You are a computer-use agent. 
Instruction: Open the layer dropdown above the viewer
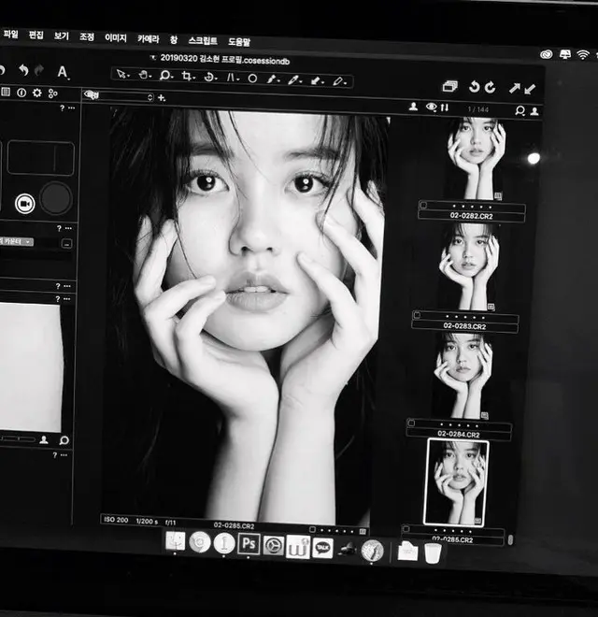(x=119, y=96)
